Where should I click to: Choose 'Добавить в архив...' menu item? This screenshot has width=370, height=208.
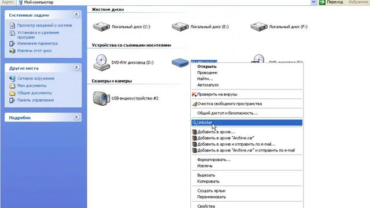[x=247, y=132]
